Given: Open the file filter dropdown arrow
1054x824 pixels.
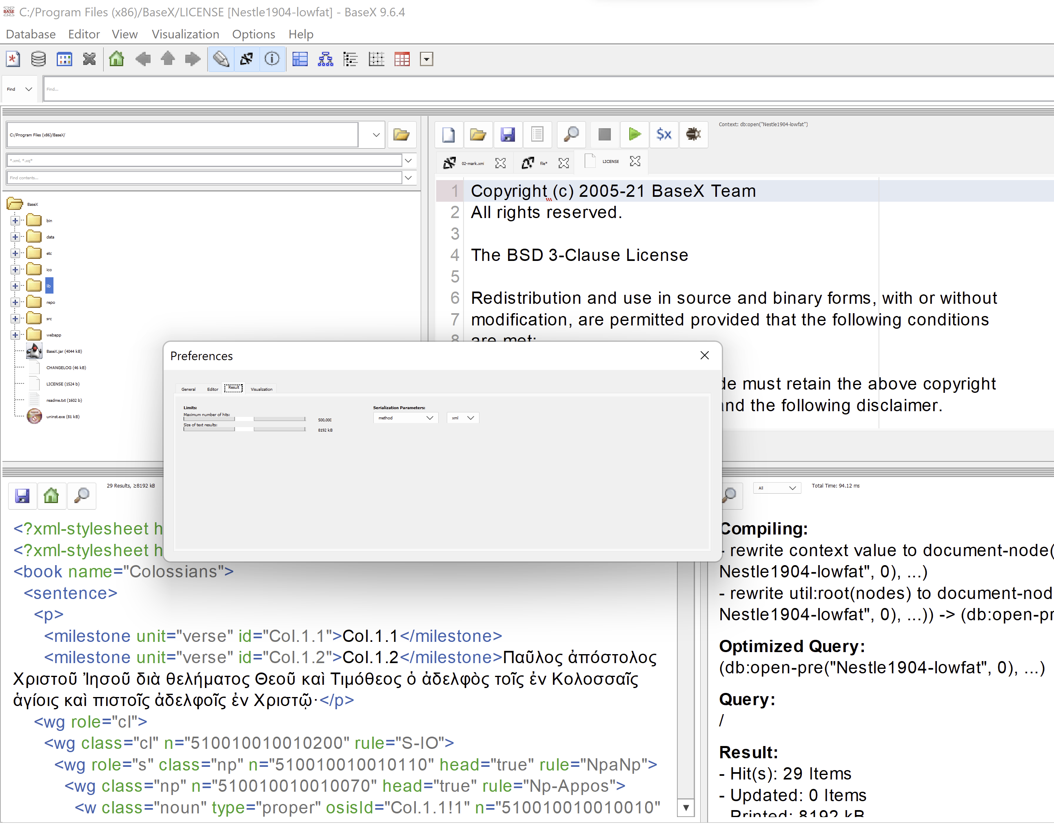Looking at the screenshot, I should pos(408,161).
